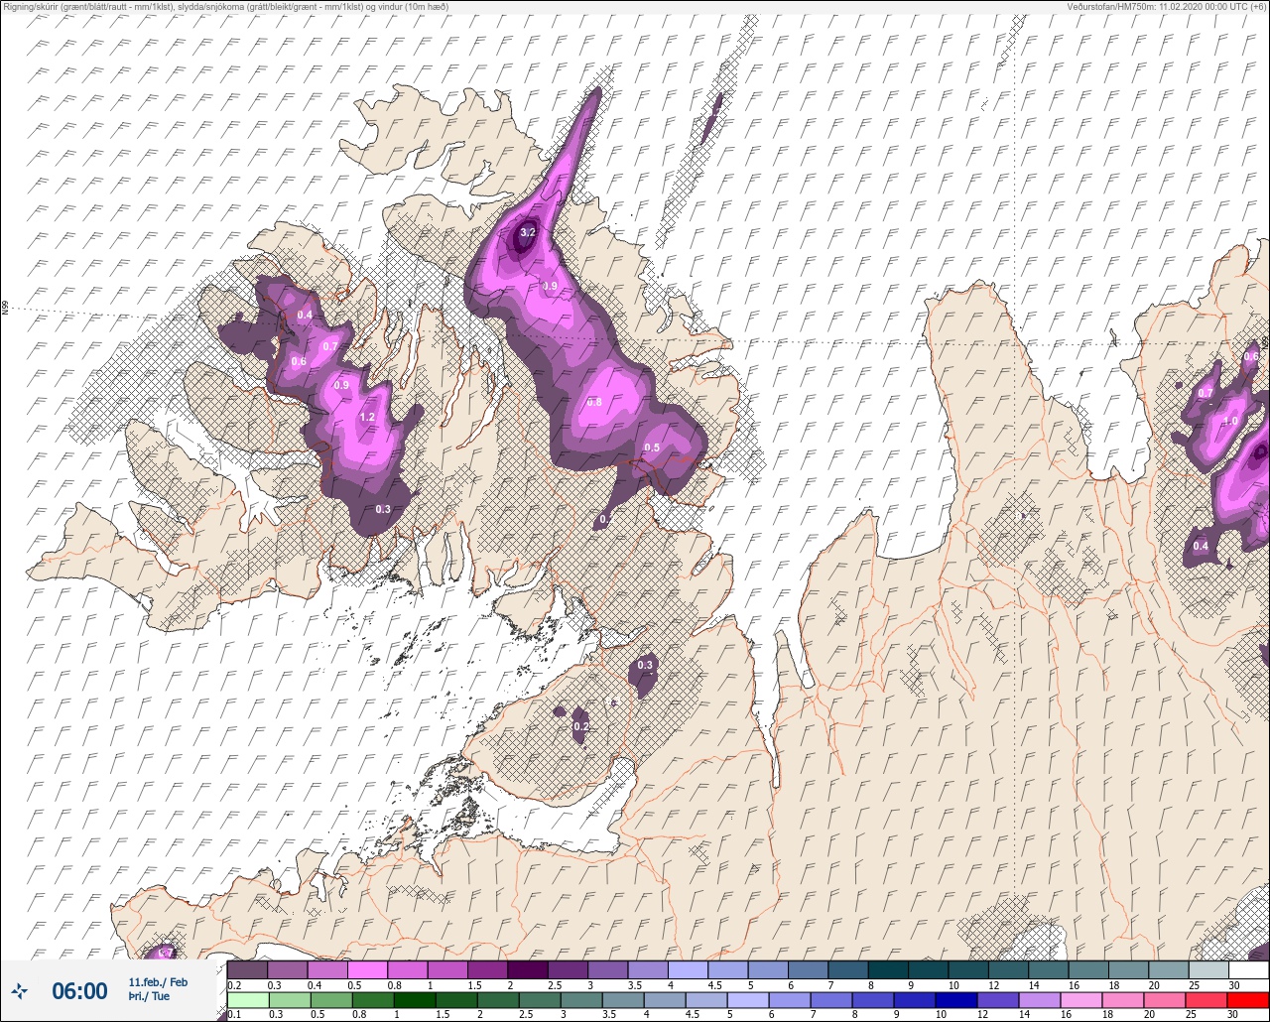
Task: Select the light pink swatch labeled 16, lower legend
Action: tap(1083, 1000)
